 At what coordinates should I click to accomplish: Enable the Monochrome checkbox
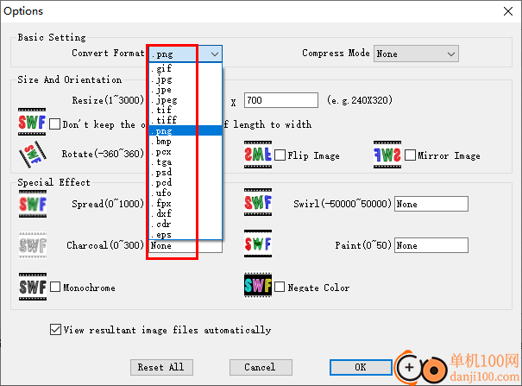[55, 287]
